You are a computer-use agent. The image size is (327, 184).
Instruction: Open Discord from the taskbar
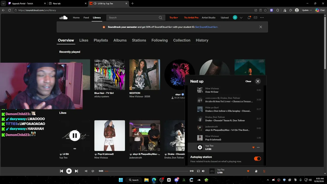pos(176,180)
